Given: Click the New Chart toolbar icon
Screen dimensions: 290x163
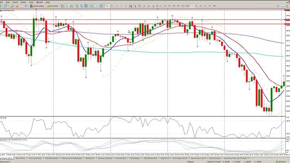Looking at the screenshot, I should (x=0, y=6).
